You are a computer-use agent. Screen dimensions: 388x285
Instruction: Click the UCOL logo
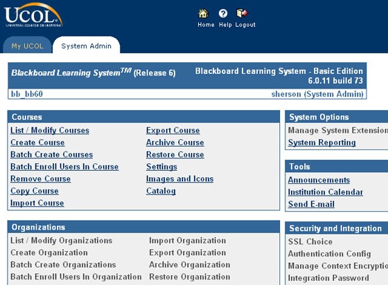(x=33, y=15)
